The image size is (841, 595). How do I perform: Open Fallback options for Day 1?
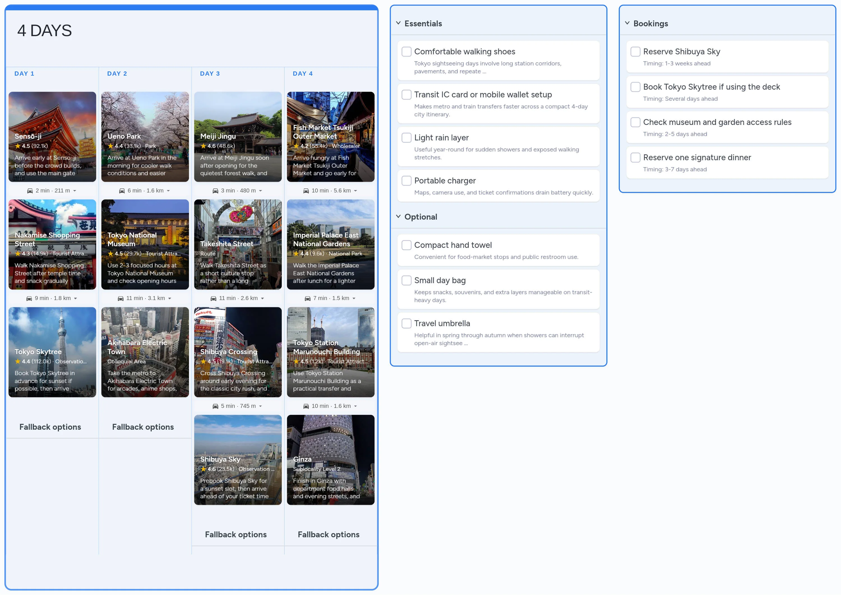pyautogui.click(x=50, y=427)
